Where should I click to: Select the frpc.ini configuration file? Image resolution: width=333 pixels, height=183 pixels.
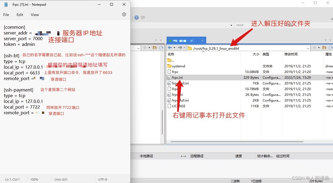point(178,77)
